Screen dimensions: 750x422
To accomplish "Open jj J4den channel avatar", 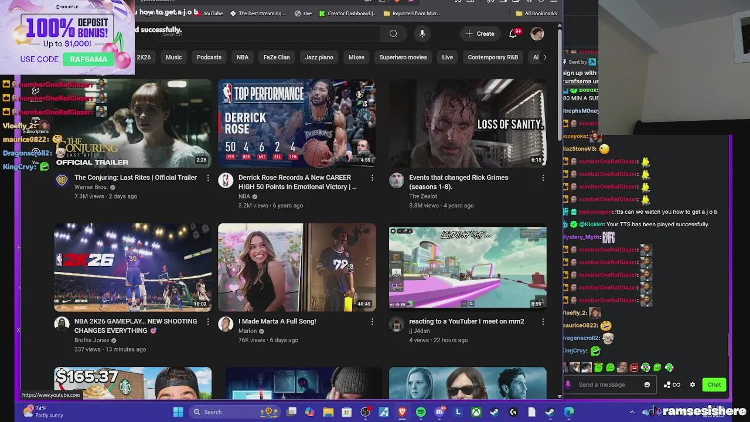I will tap(397, 324).
